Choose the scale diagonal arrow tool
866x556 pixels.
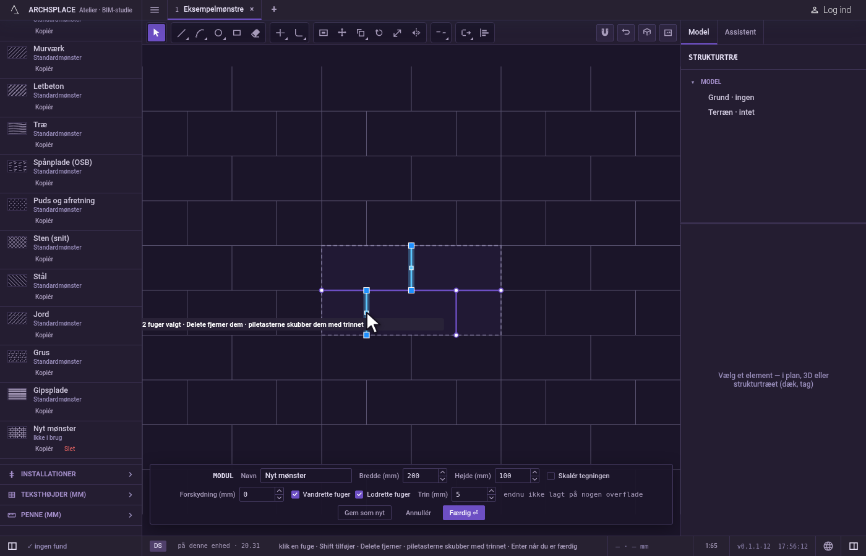click(398, 33)
